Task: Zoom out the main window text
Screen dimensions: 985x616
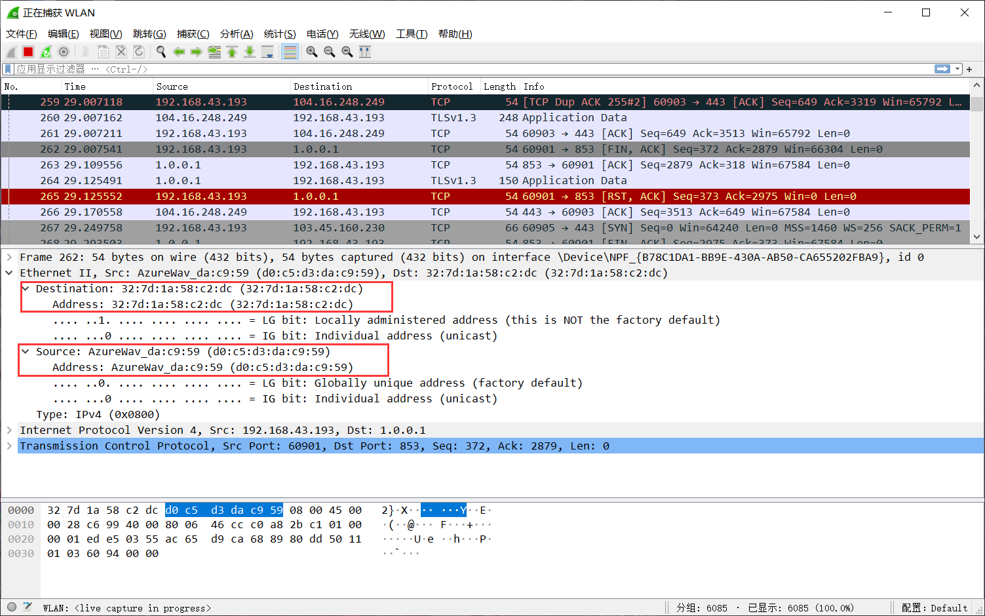Action: [x=330, y=52]
